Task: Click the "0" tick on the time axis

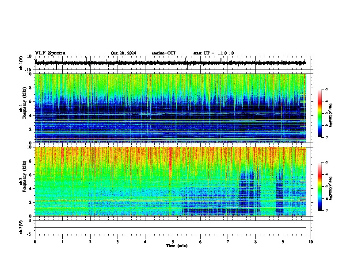Action: (35, 242)
